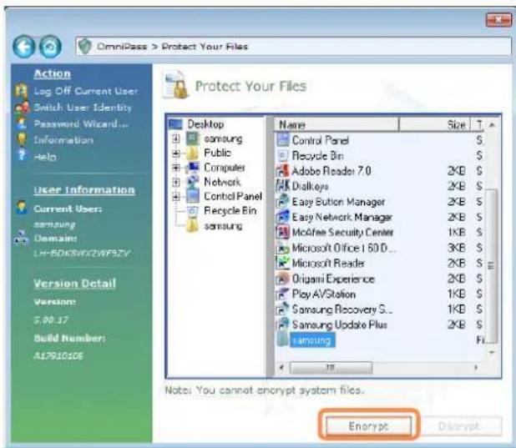Open the Information link in sidebar

(63, 140)
